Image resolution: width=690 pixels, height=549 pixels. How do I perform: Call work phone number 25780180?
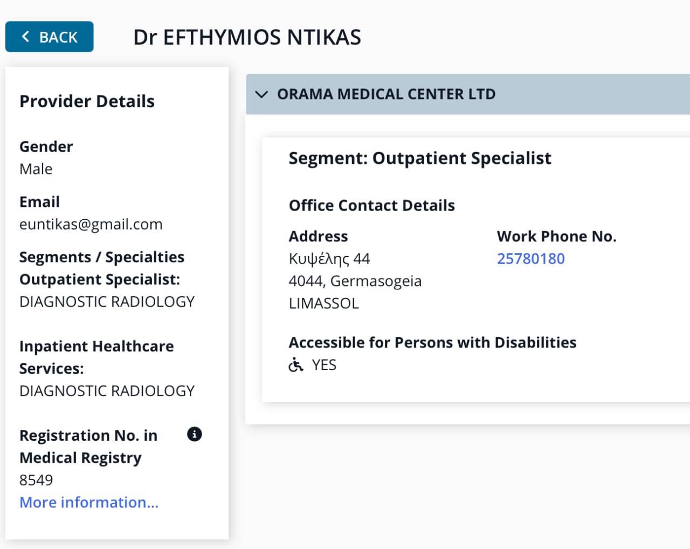(x=530, y=259)
